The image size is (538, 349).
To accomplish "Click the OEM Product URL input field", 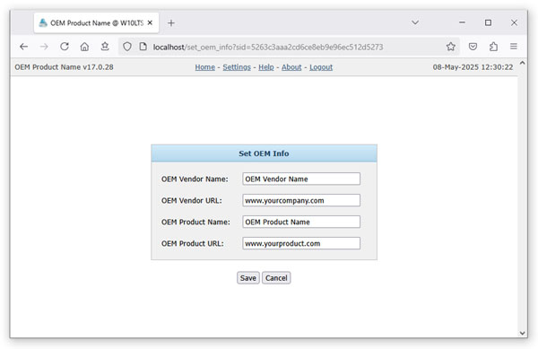I will 301,243.
